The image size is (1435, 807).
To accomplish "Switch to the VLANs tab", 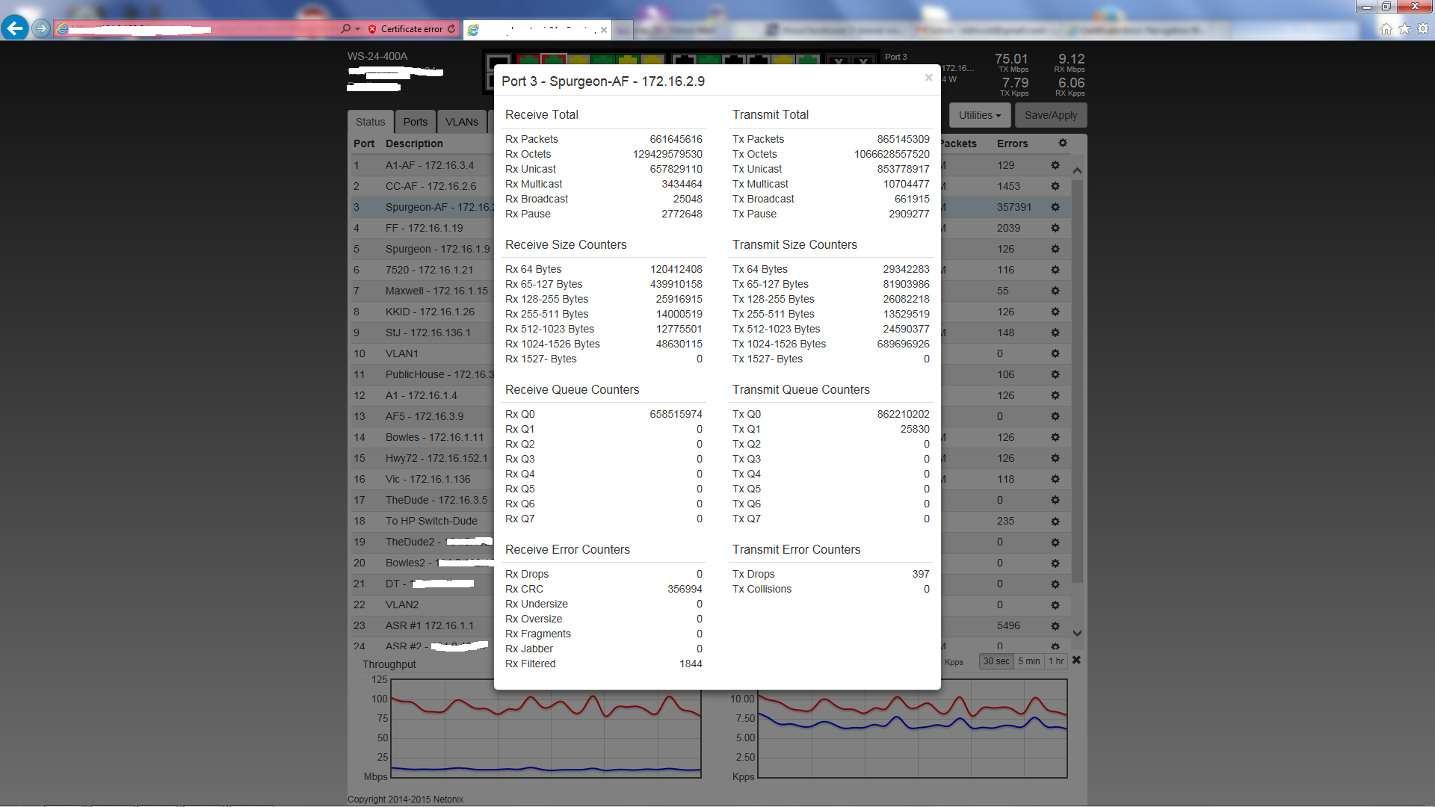I will (461, 122).
